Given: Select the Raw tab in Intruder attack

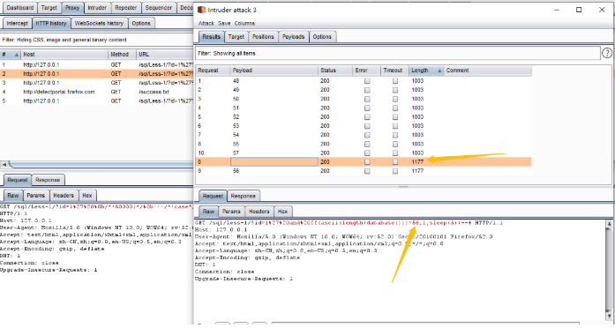Looking at the screenshot, I should [x=208, y=212].
